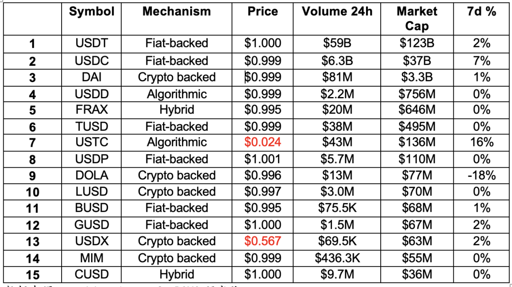This screenshot has height=287, width=512.
Task: Select the BUSD symbol cell
Action: [x=91, y=208]
